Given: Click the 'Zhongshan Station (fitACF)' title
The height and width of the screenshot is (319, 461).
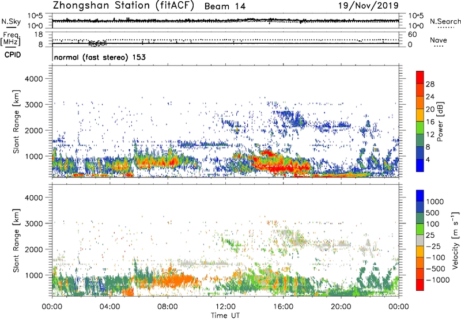Looking at the screenshot, I should click(123, 6).
